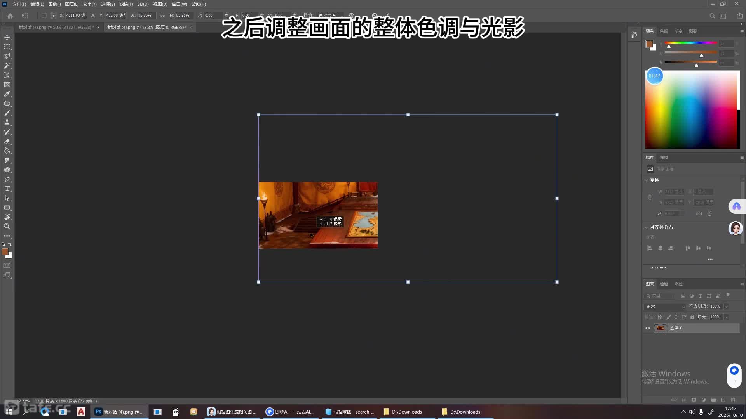The width and height of the screenshot is (746, 419).
Task: Select the Move tool
Action: [x=7, y=37]
